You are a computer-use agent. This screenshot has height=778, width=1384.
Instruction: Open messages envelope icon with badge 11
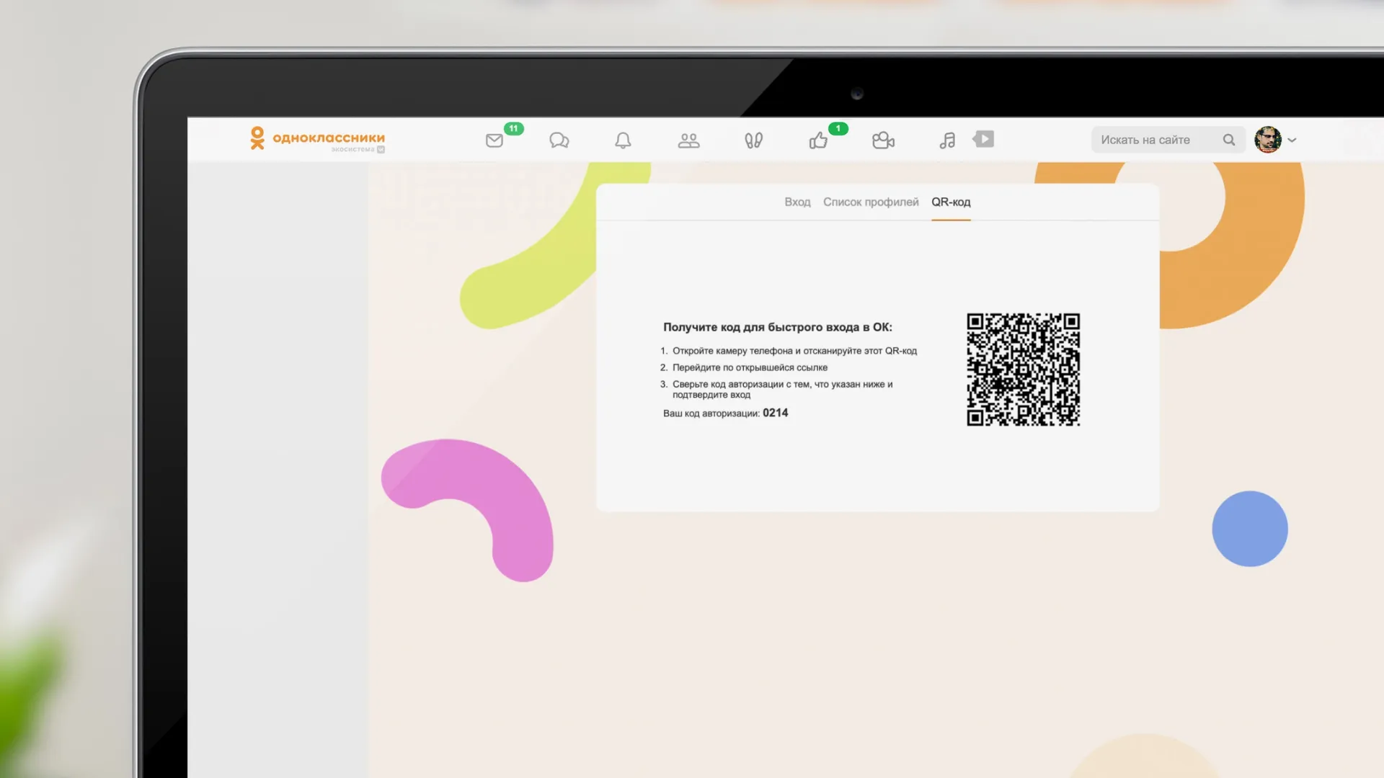click(x=494, y=140)
